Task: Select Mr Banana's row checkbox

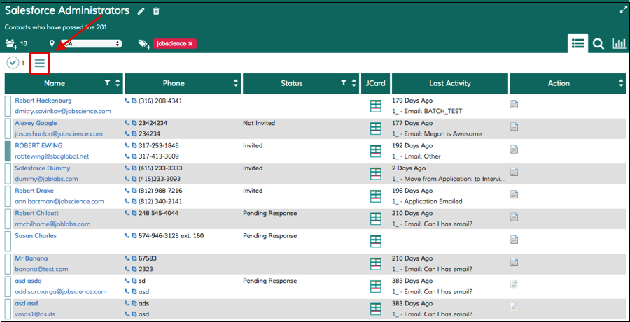Action: tap(8, 263)
